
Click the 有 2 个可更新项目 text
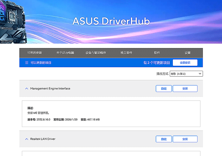pyautogui.click(x=156, y=63)
